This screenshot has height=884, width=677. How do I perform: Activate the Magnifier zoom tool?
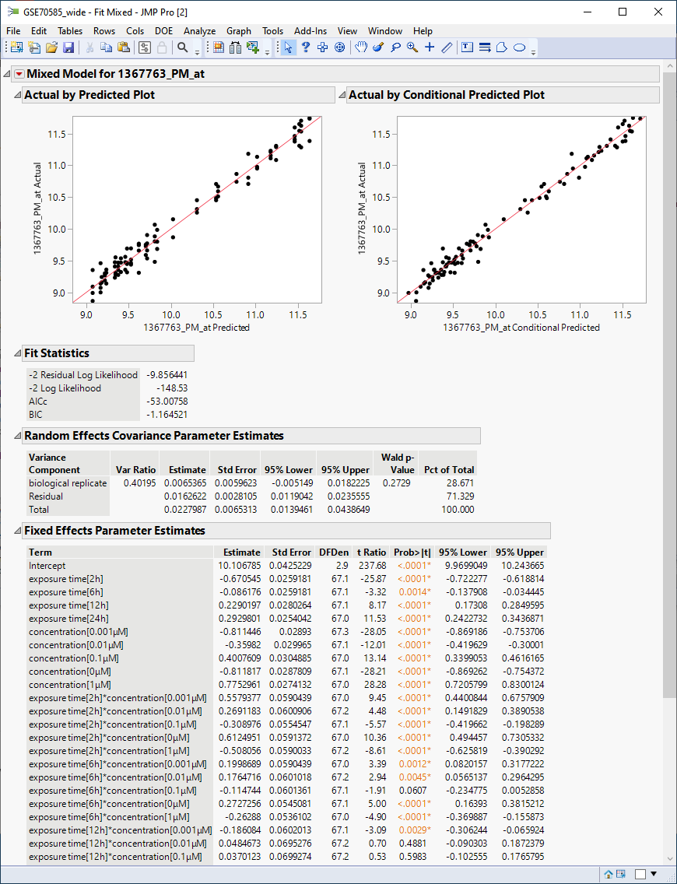412,47
